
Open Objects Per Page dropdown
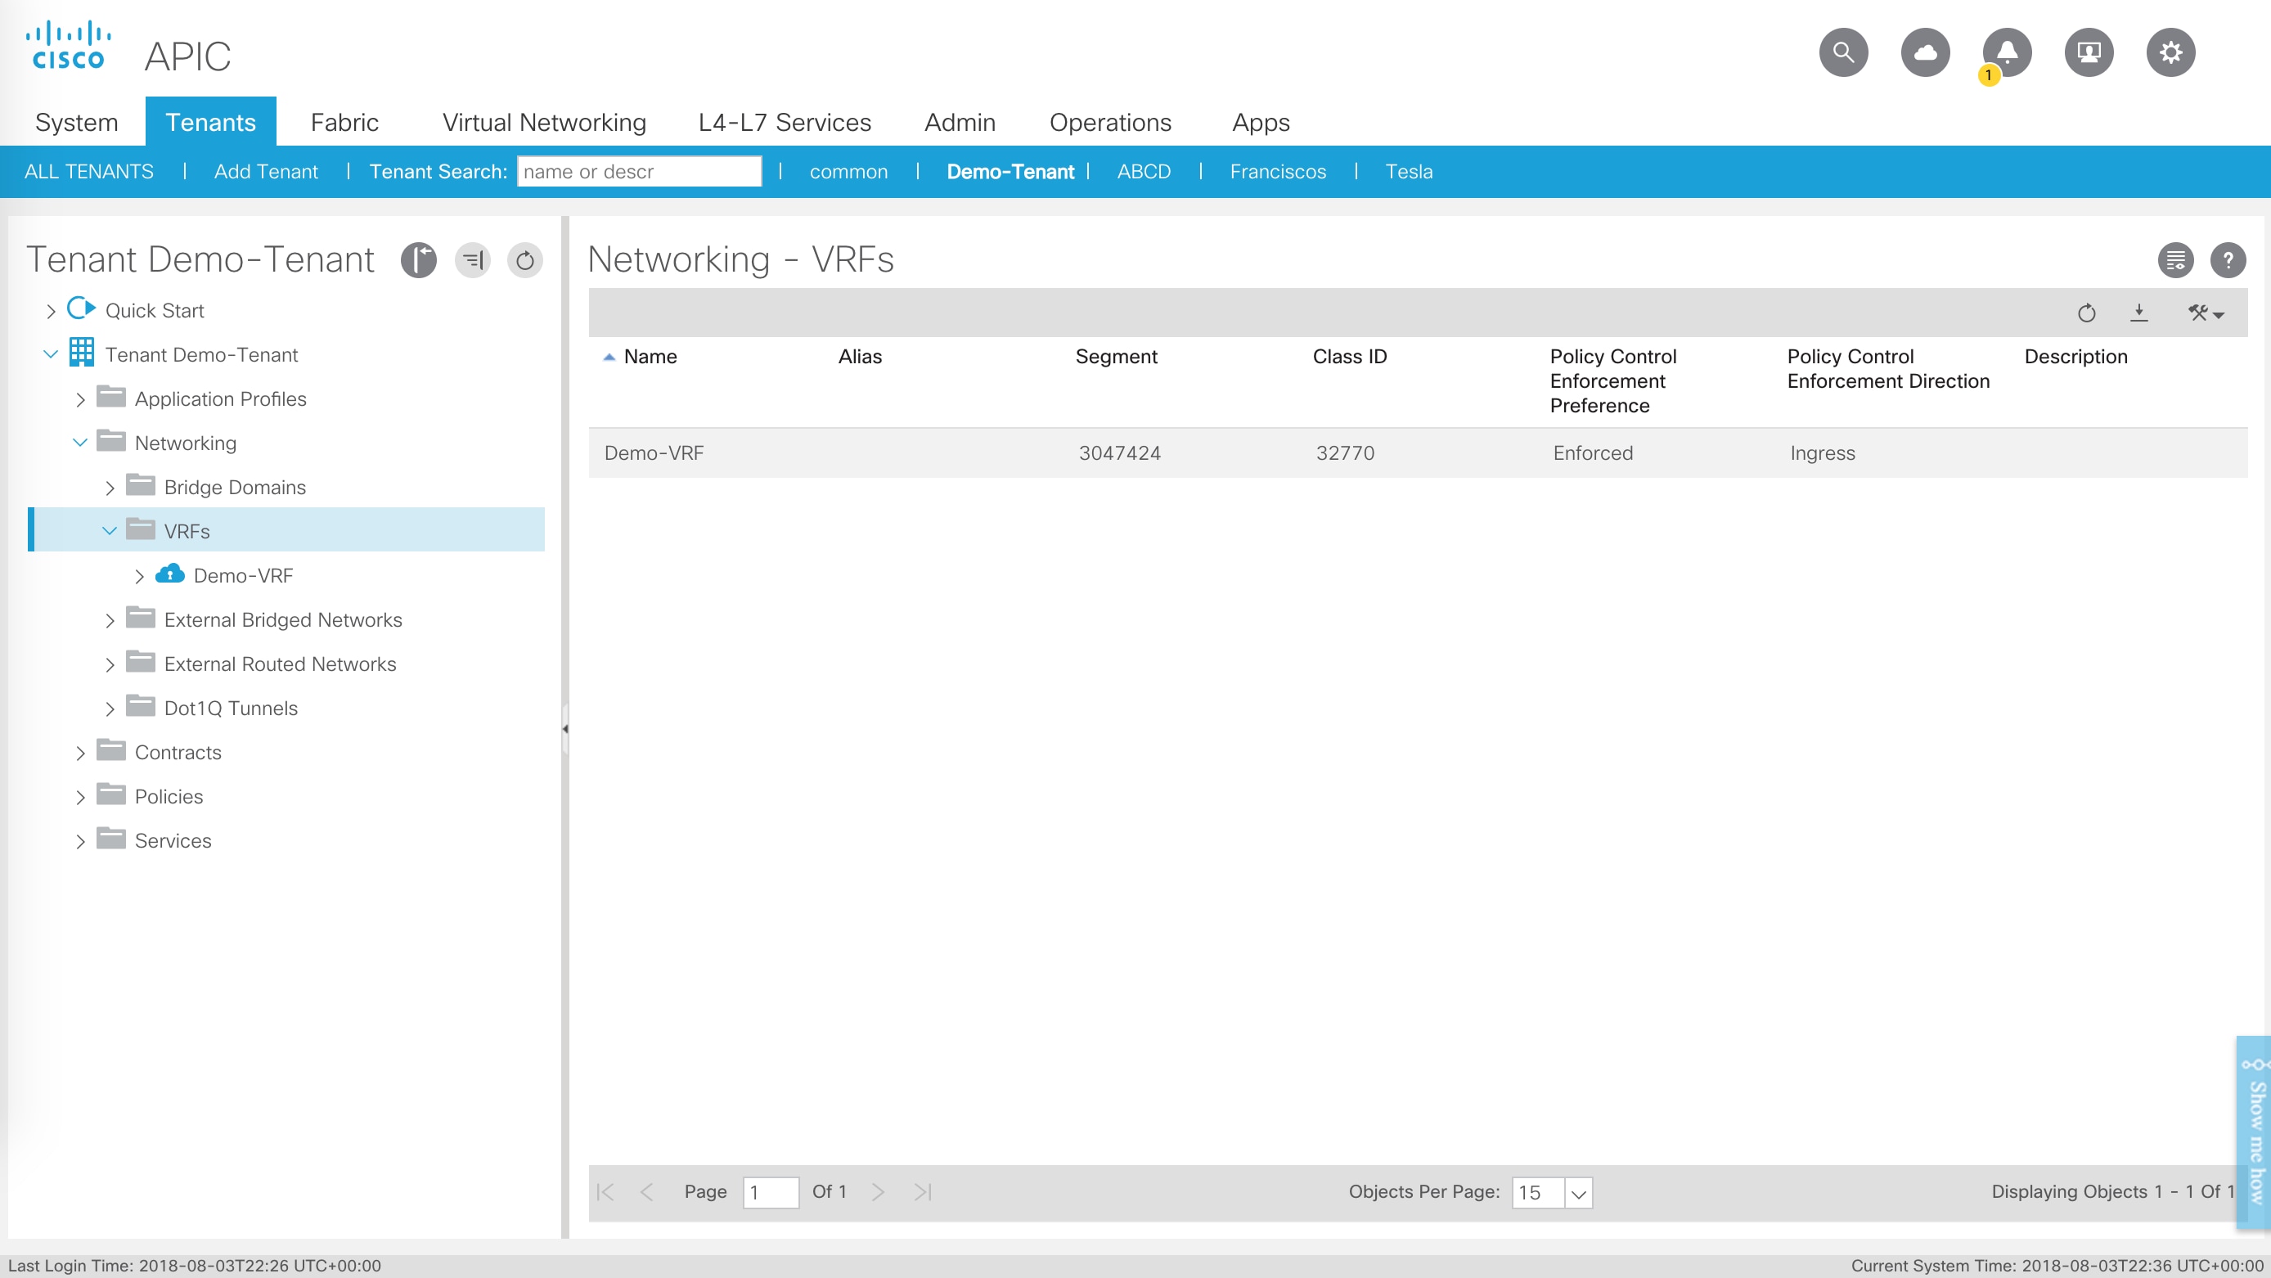coord(1578,1192)
